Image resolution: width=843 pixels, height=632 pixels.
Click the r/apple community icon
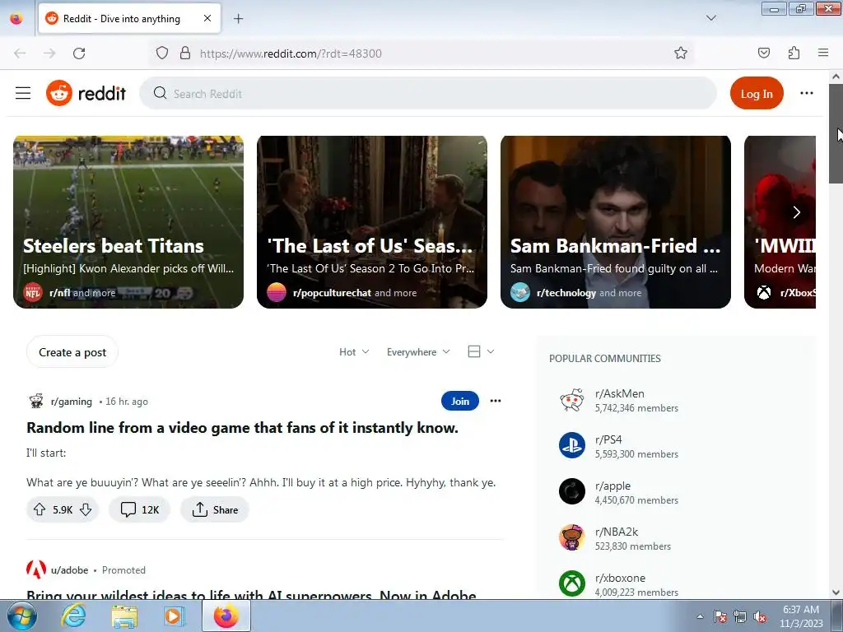tap(571, 491)
